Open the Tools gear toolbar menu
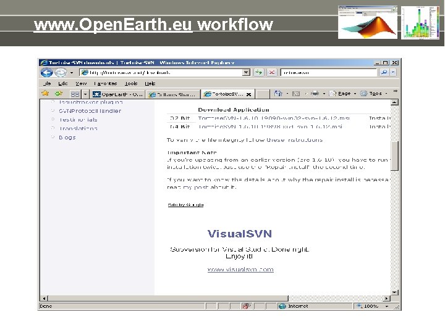Screen dimensions: 445x333 coord(373,94)
